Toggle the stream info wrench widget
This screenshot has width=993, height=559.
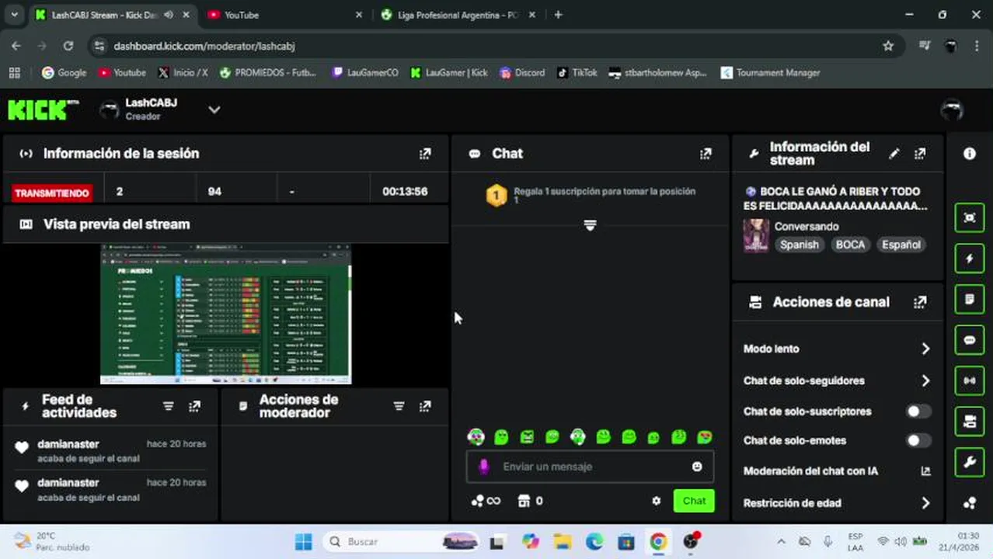[x=970, y=463]
